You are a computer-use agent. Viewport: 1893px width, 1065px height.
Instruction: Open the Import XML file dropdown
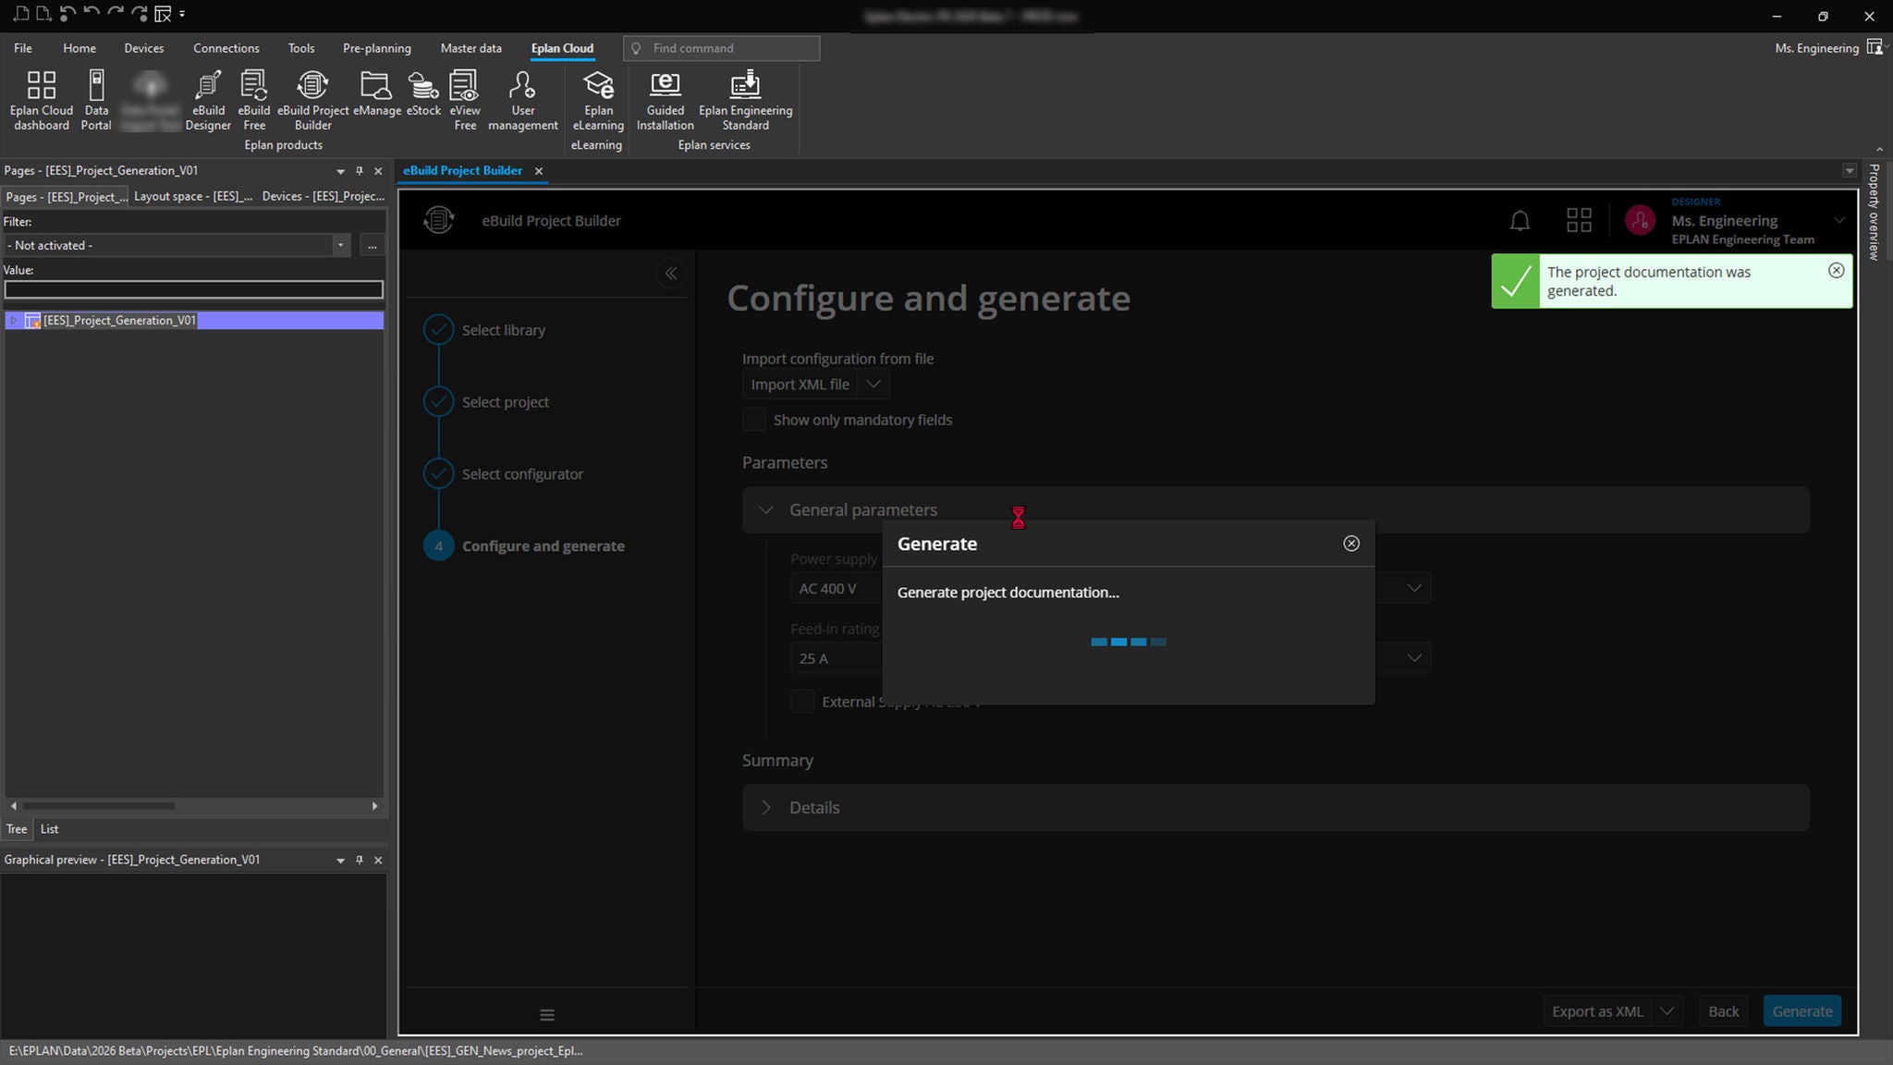click(x=873, y=385)
